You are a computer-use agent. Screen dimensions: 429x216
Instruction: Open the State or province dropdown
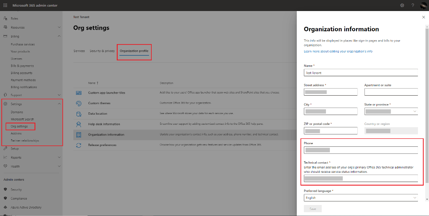[391, 111]
